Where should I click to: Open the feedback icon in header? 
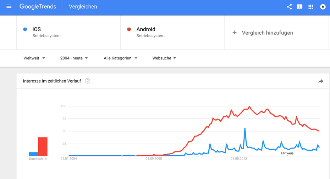300,7
